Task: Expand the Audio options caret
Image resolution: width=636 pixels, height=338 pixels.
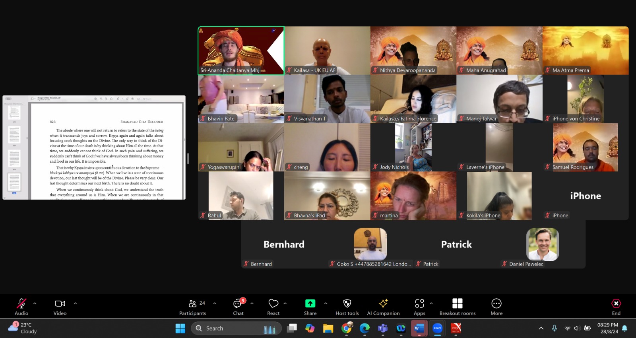Action: [x=35, y=303]
